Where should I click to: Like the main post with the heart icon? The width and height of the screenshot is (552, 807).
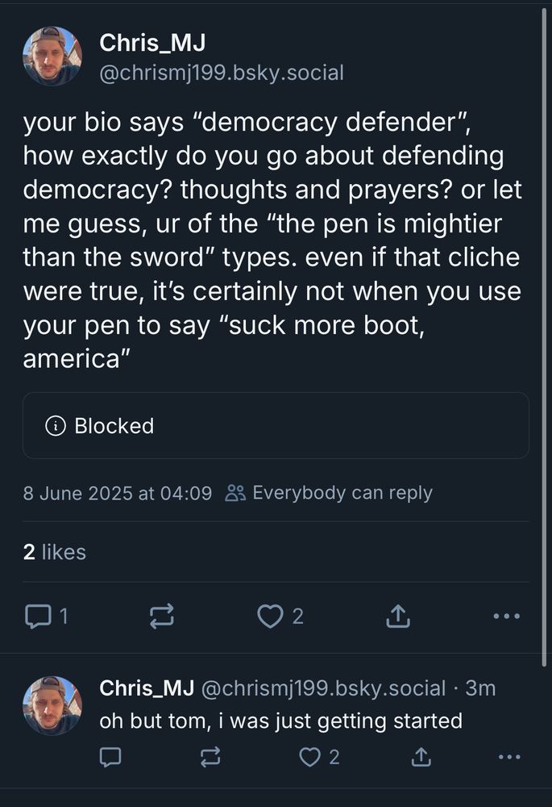[269, 616]
